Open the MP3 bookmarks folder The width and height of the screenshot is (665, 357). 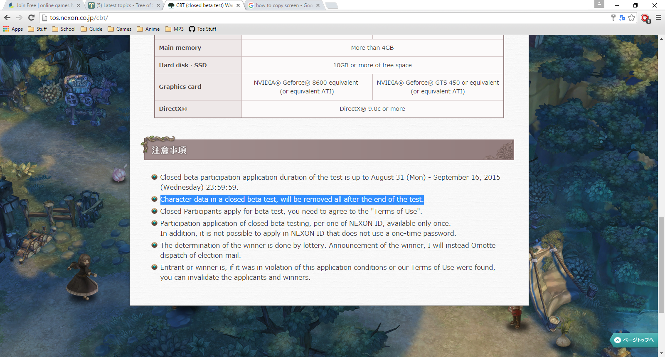click(174, 29)
